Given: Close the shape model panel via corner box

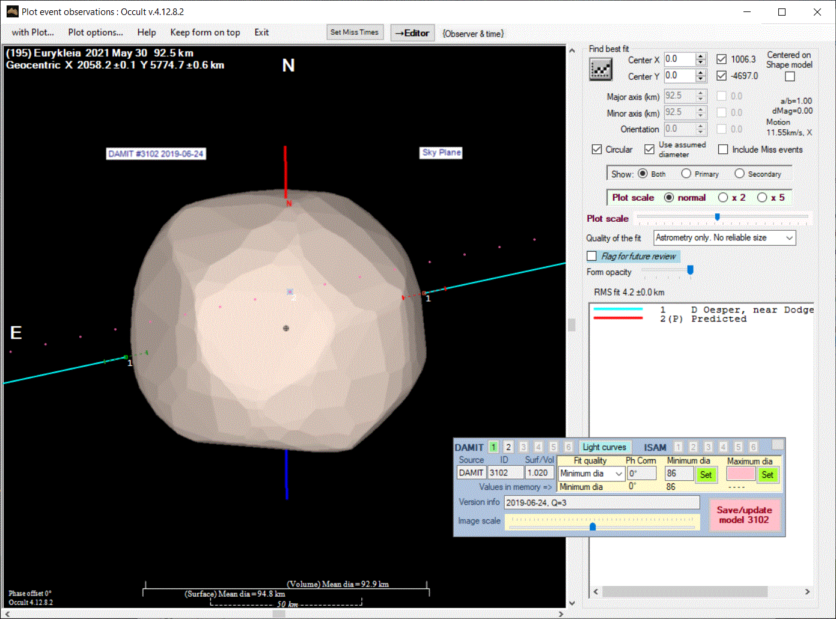Looking at the screenshot, I should 777,445.
